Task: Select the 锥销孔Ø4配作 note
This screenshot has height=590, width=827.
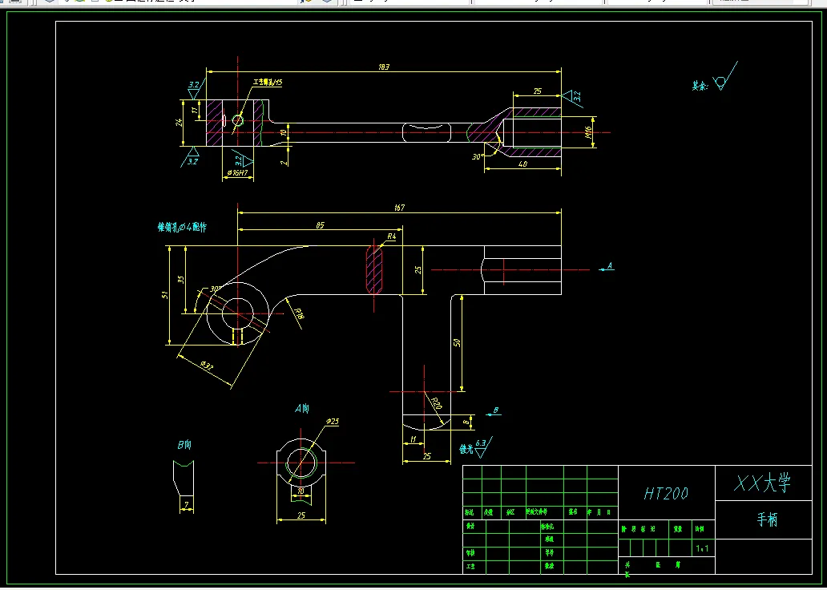Action: pos(182,228)
